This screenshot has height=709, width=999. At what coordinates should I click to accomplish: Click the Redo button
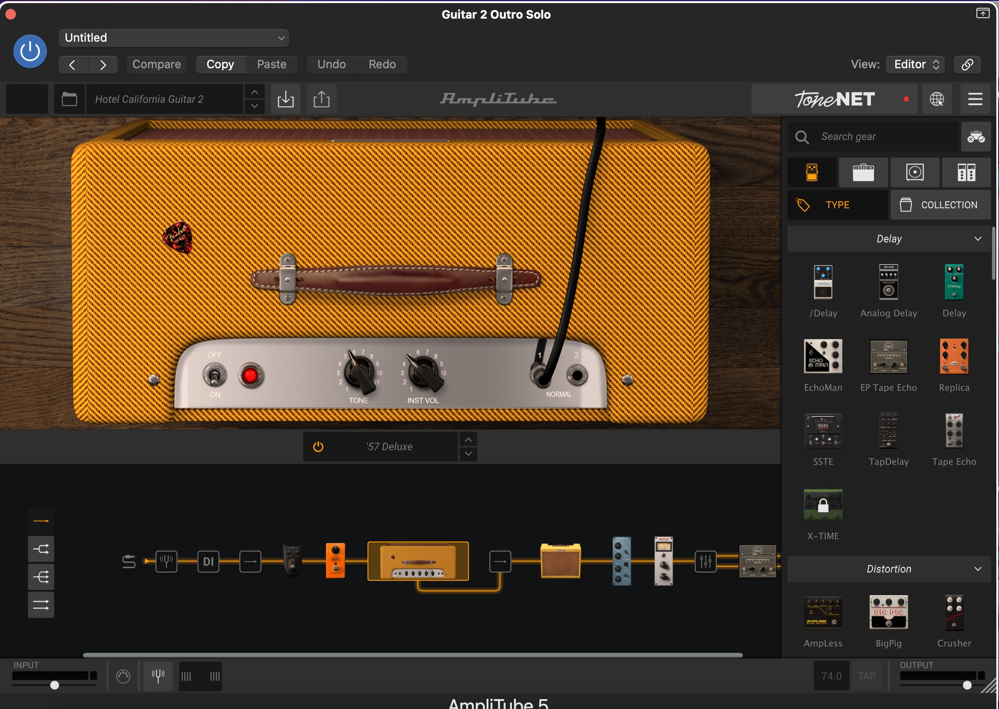382,65
